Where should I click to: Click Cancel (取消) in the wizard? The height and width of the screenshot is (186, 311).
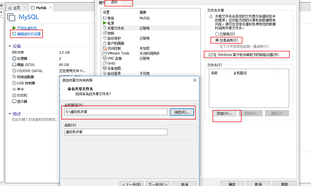pyautogui.click(x=185, y=184)
